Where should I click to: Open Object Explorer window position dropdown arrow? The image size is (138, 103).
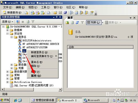point(54,17)
